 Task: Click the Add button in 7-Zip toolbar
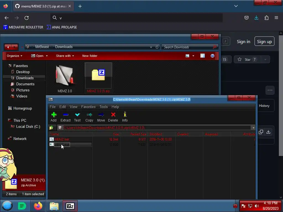click(x=53, y=117)
